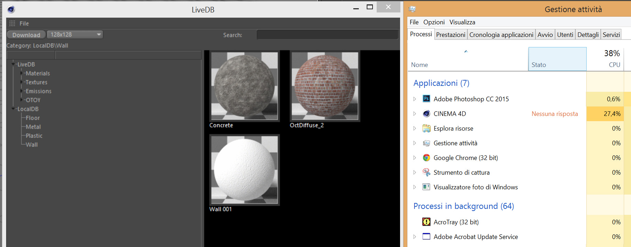The image size is (631, 247).
Task: Open the File menu in LiveDB
Action: tap(24, 23)
